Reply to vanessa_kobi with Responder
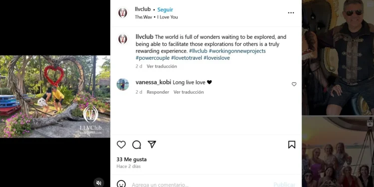 click(x=158, y=92)
